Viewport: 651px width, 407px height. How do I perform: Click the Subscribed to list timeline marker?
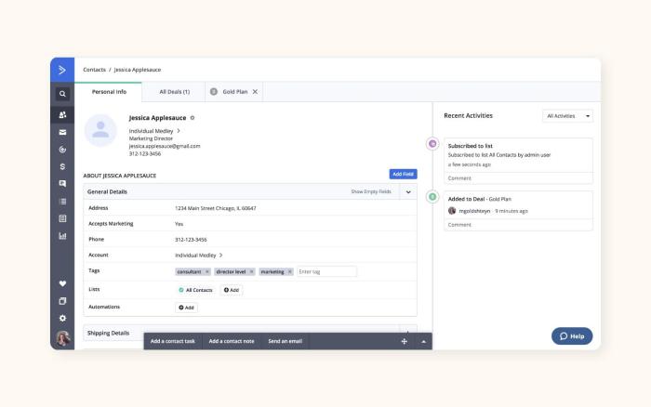(x=432, y=143)
